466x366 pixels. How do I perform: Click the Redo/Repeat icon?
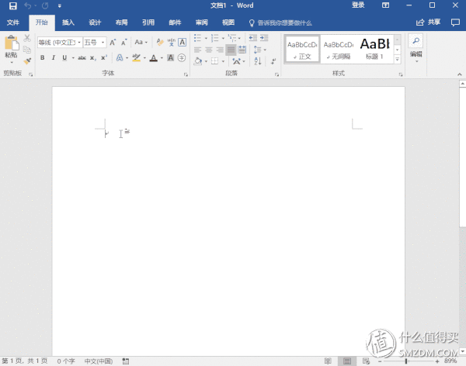click(45, 5)
